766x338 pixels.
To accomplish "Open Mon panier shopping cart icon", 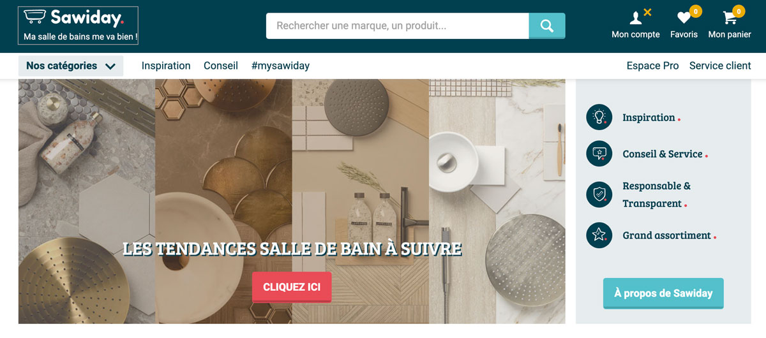I will (730, 18).
